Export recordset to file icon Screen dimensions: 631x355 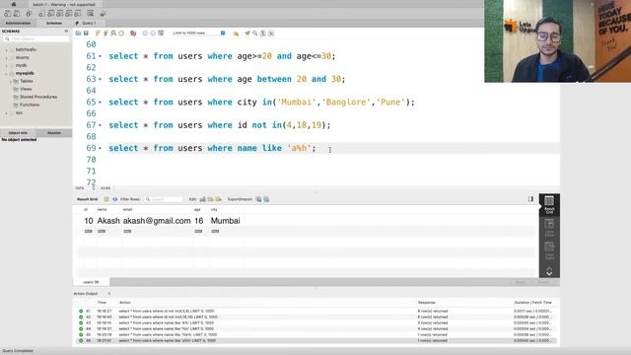[x=258, y=199]
